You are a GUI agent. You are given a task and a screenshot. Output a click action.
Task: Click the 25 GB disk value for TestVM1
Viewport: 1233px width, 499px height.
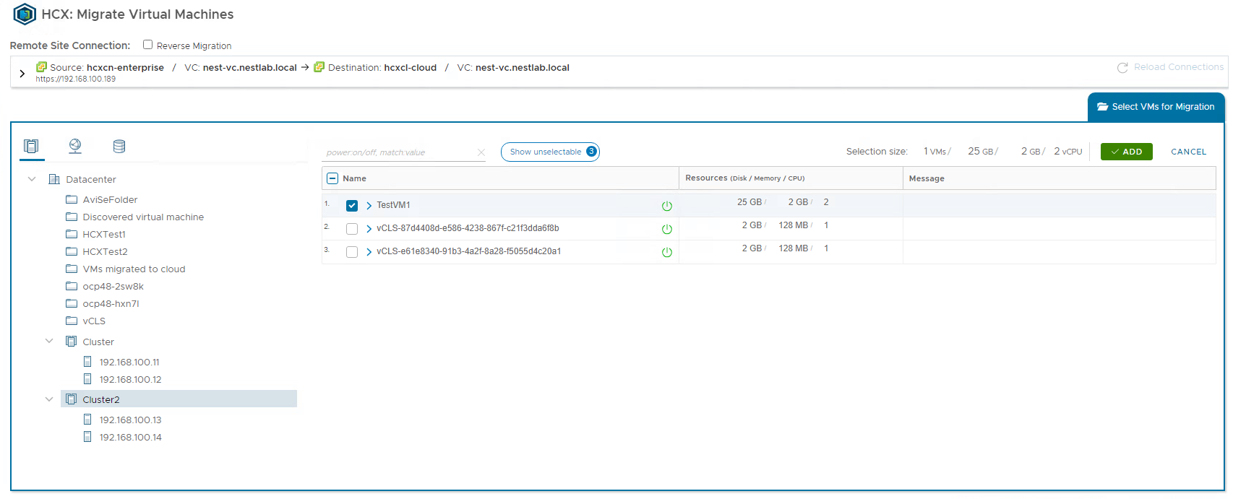point(749,202)
